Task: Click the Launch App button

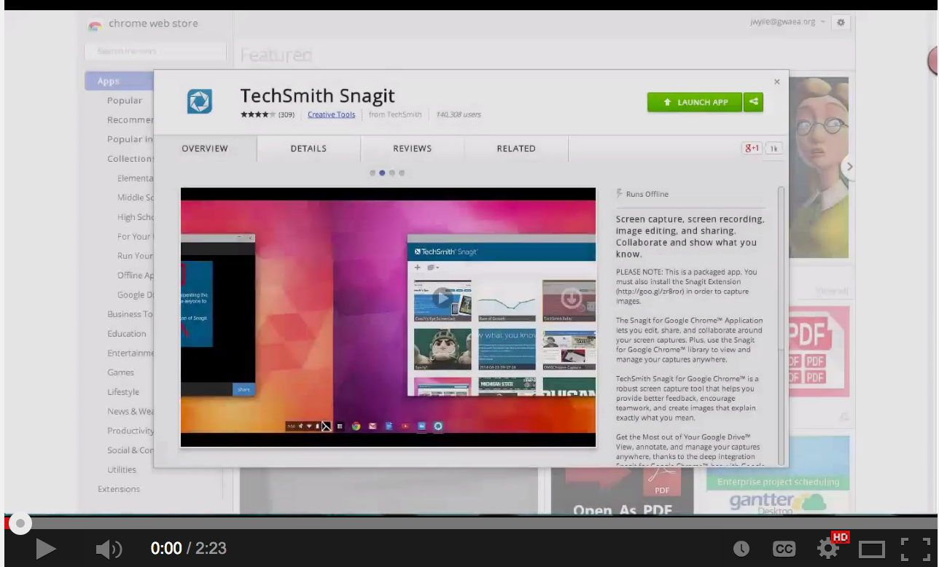Action: point(695,102)
